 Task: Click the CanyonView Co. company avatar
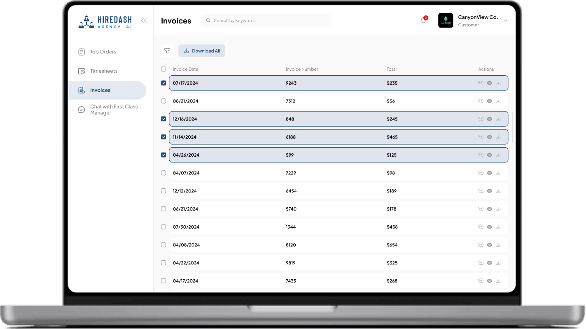(x=446, y=21)
